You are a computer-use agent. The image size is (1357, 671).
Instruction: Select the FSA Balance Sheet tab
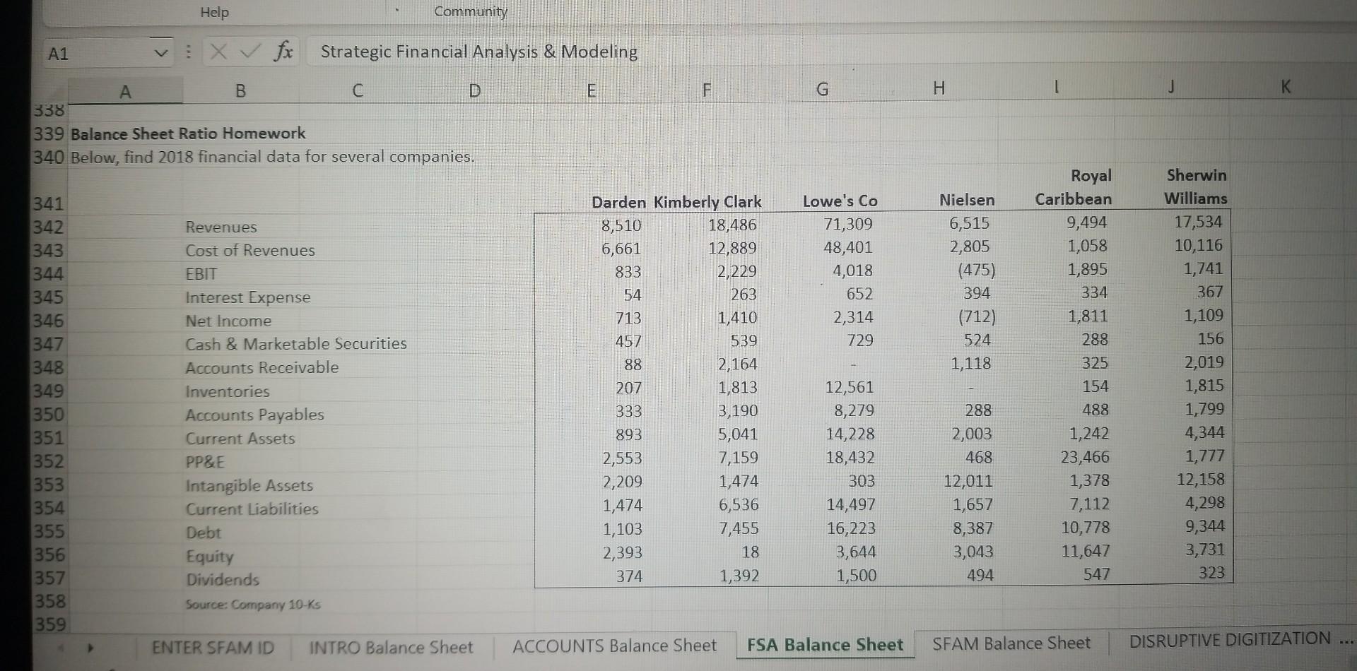(825, 645)
